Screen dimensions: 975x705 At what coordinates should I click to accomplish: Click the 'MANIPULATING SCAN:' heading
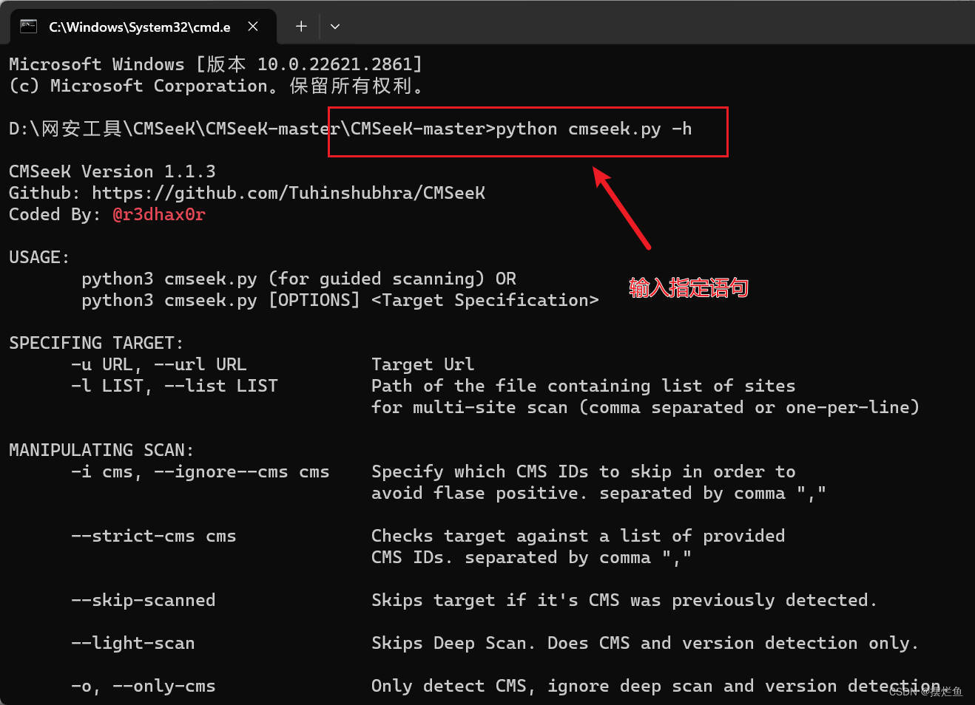click(x=101, y=450)
